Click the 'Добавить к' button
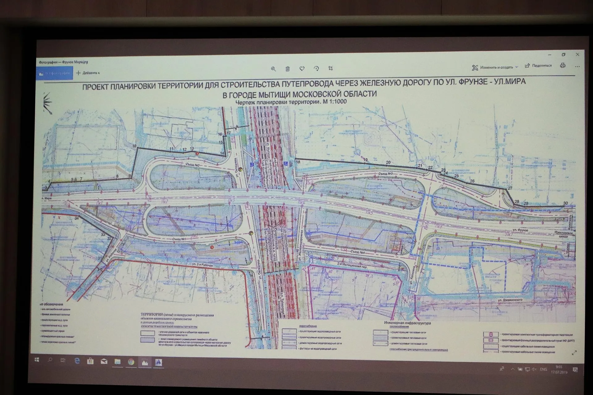Image resolution: width=593 pixels, height=395 pixels. tap(88, 73)
